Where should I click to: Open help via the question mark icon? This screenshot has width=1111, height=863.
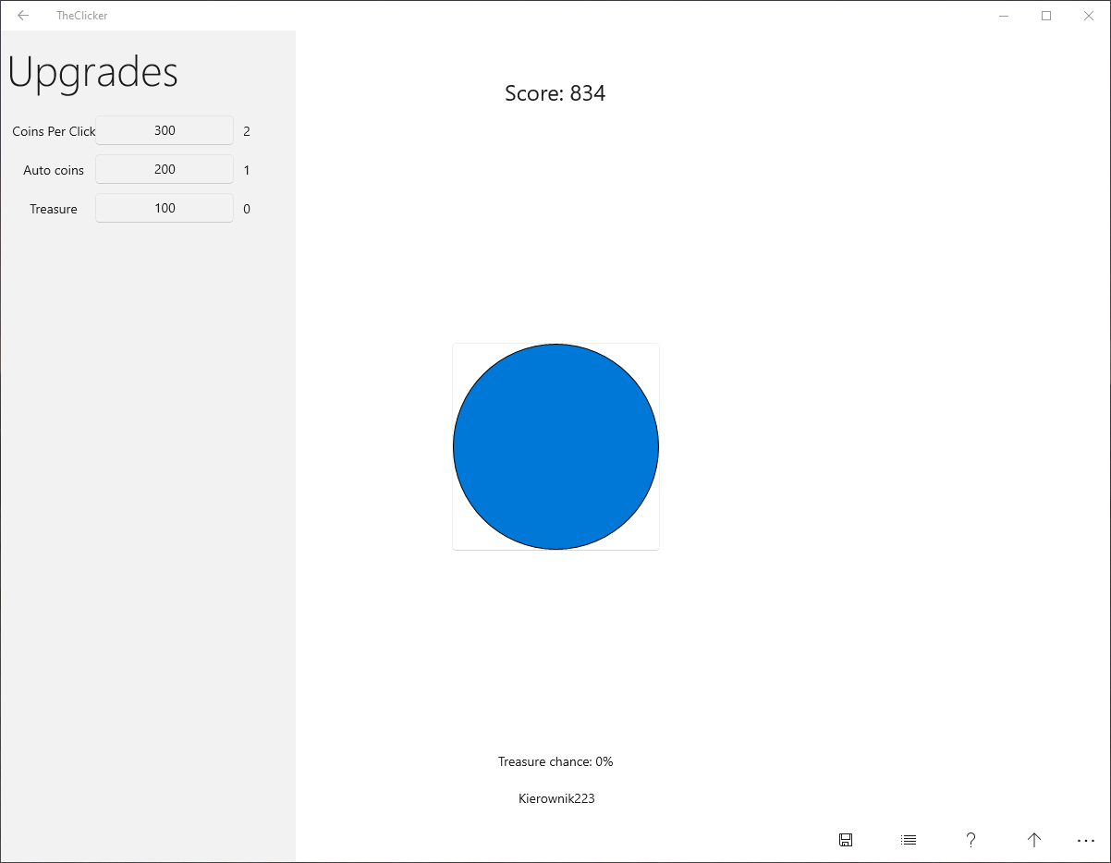(971, 840)
